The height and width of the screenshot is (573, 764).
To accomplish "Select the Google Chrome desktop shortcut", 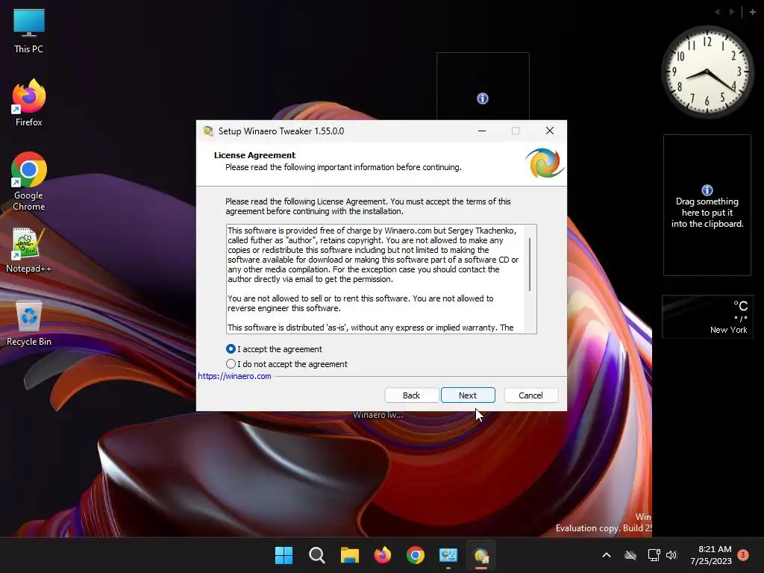I will point(29,181).
